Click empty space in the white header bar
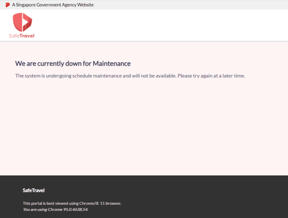This screenshot has height=218, width=288. pos(166,25)
